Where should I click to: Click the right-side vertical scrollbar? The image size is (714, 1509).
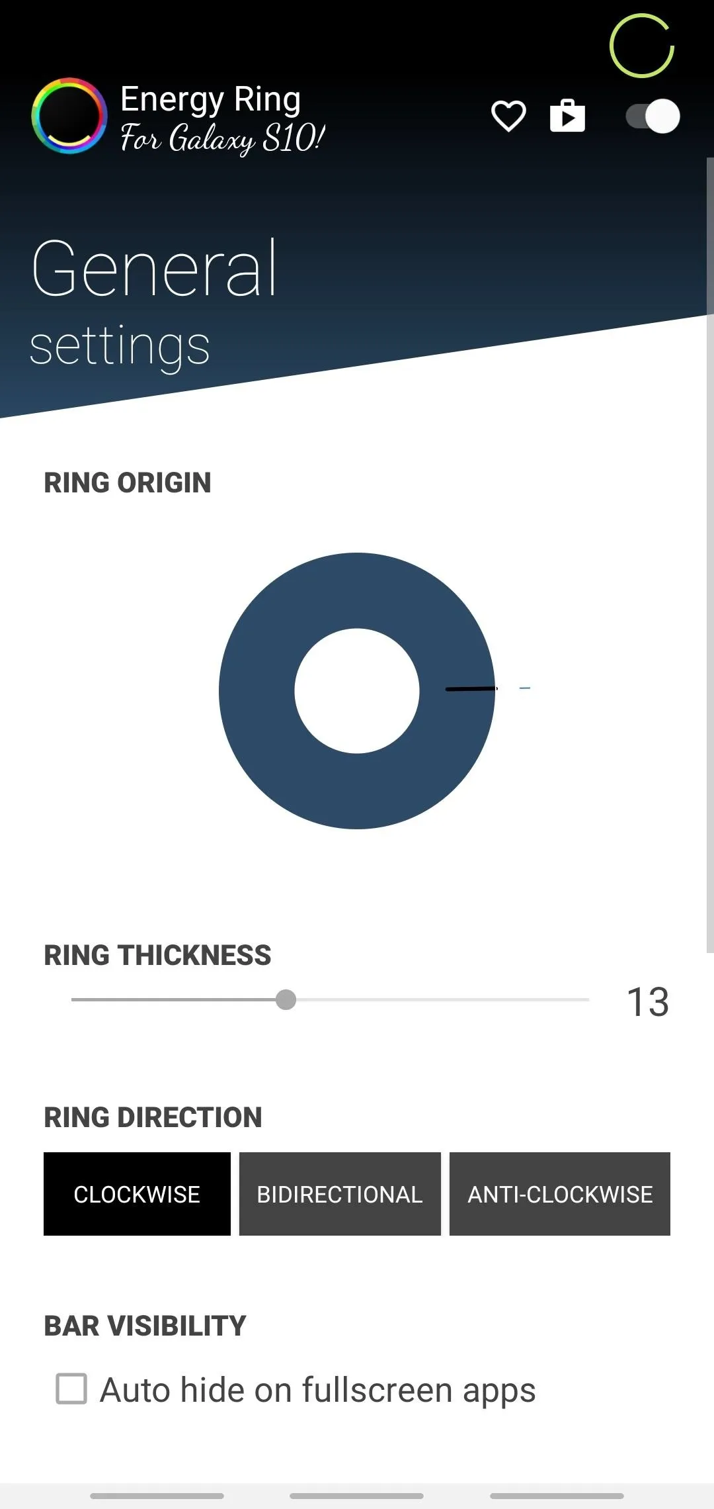(x=710, y=555)
